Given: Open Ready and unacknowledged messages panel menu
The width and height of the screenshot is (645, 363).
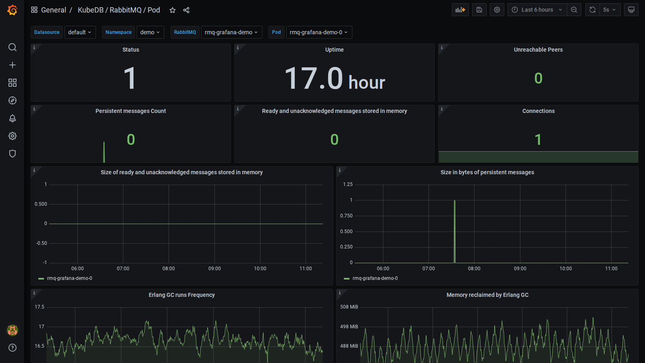Looking at the screenshot, I should click(335, 111).
